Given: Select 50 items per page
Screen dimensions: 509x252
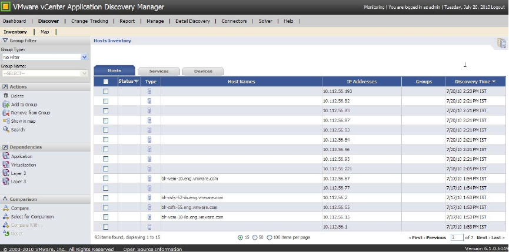Looking at the screenshot, I should 255,237.
